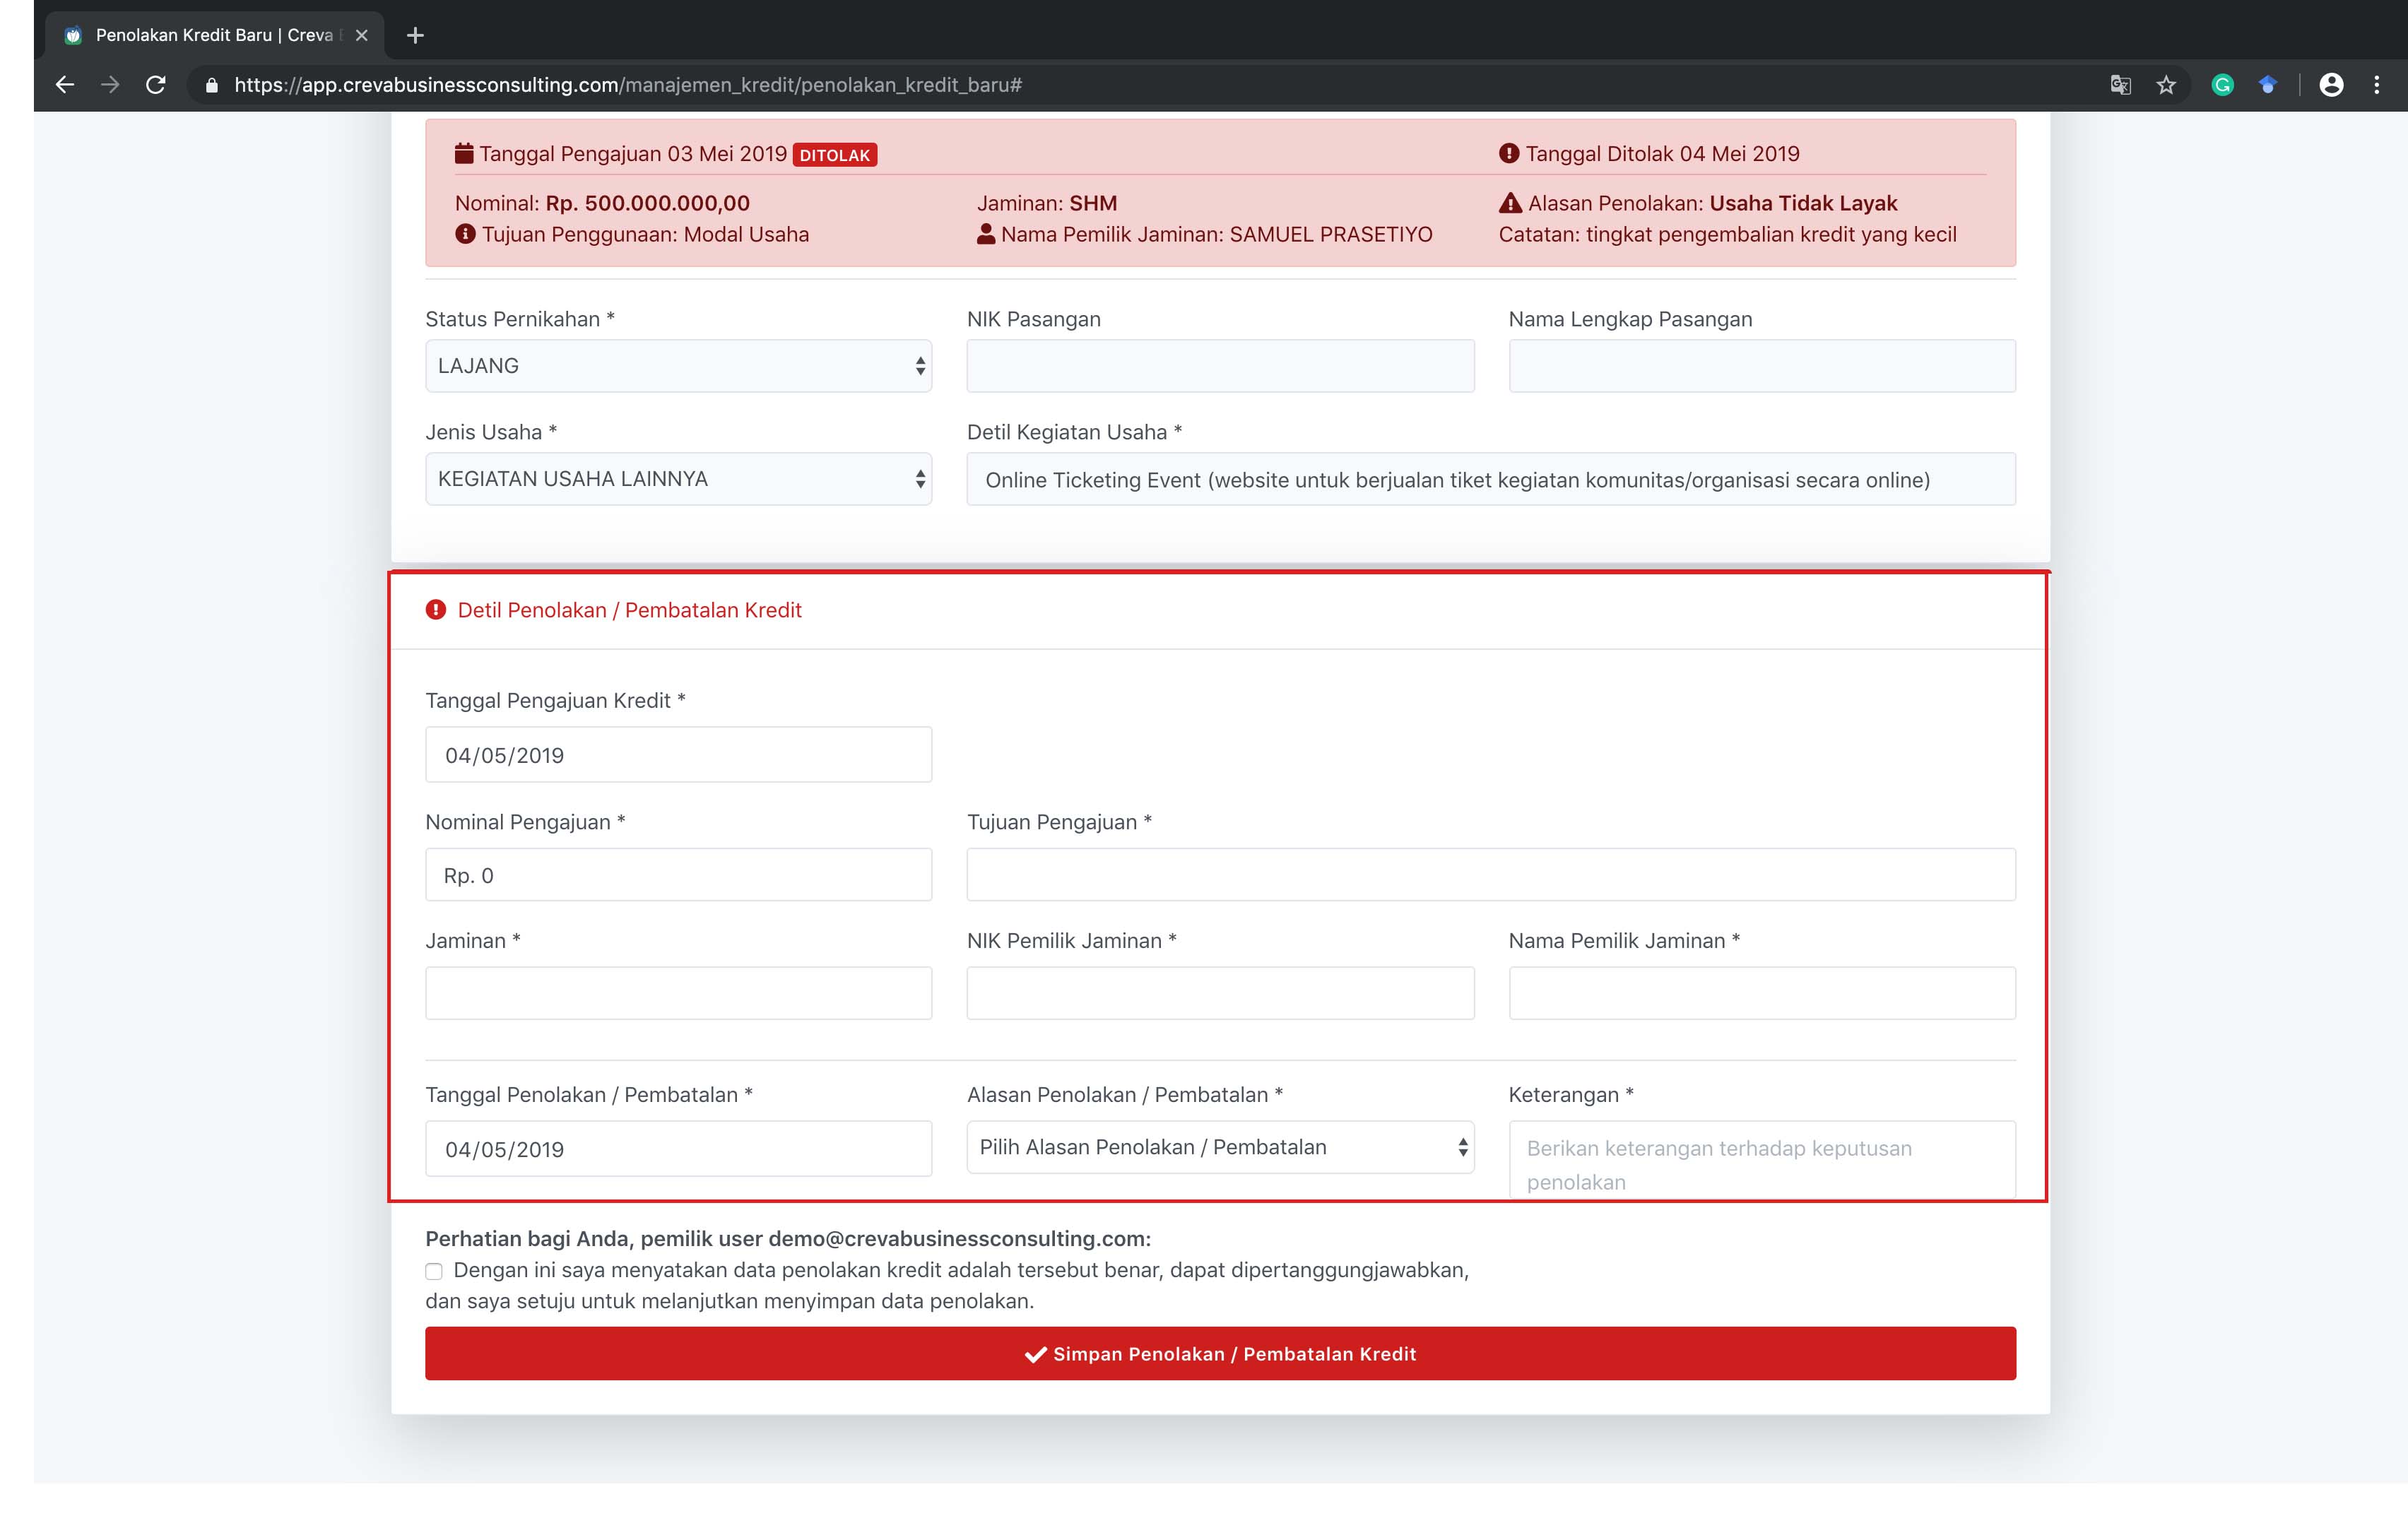
Task: Click the browser address bar URL
Action: pyautogui.click(x=628, y=85)
